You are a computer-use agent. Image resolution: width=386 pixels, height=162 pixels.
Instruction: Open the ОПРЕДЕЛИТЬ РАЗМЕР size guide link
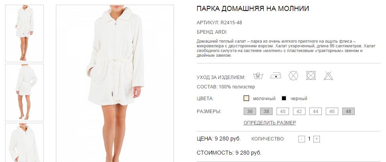click(x=270, y=122)
